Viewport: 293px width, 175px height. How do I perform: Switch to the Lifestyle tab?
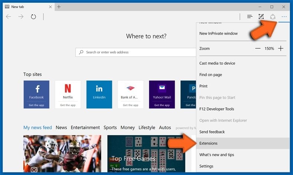[147, 127]
